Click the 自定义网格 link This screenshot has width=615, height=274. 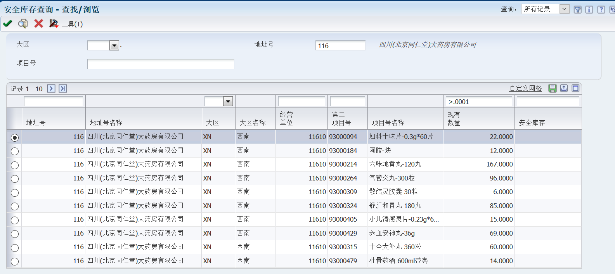point(525,88)
